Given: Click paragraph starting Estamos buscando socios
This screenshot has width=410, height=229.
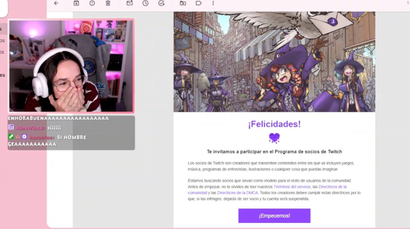Looking at the screenshot, I should [274, 189].
